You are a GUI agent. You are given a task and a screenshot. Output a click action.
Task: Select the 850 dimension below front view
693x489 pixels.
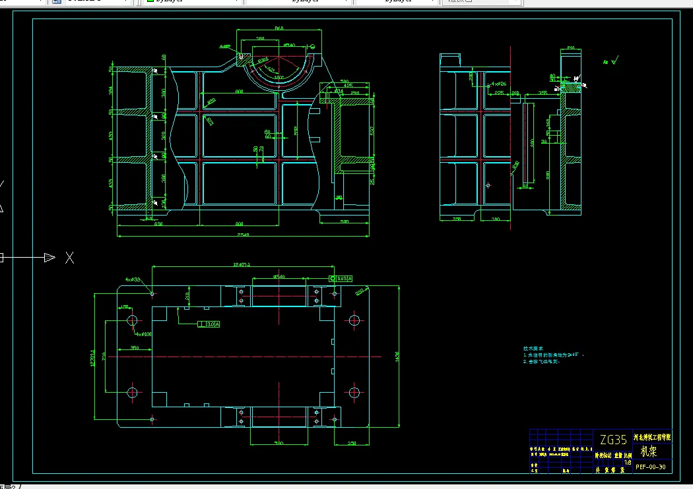(158, 224)
